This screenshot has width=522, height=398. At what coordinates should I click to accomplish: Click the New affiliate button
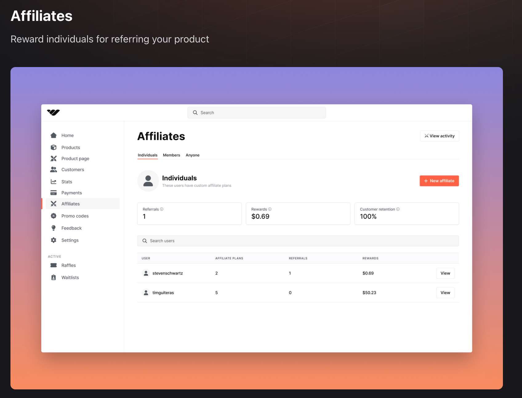[x=439, y=181]
